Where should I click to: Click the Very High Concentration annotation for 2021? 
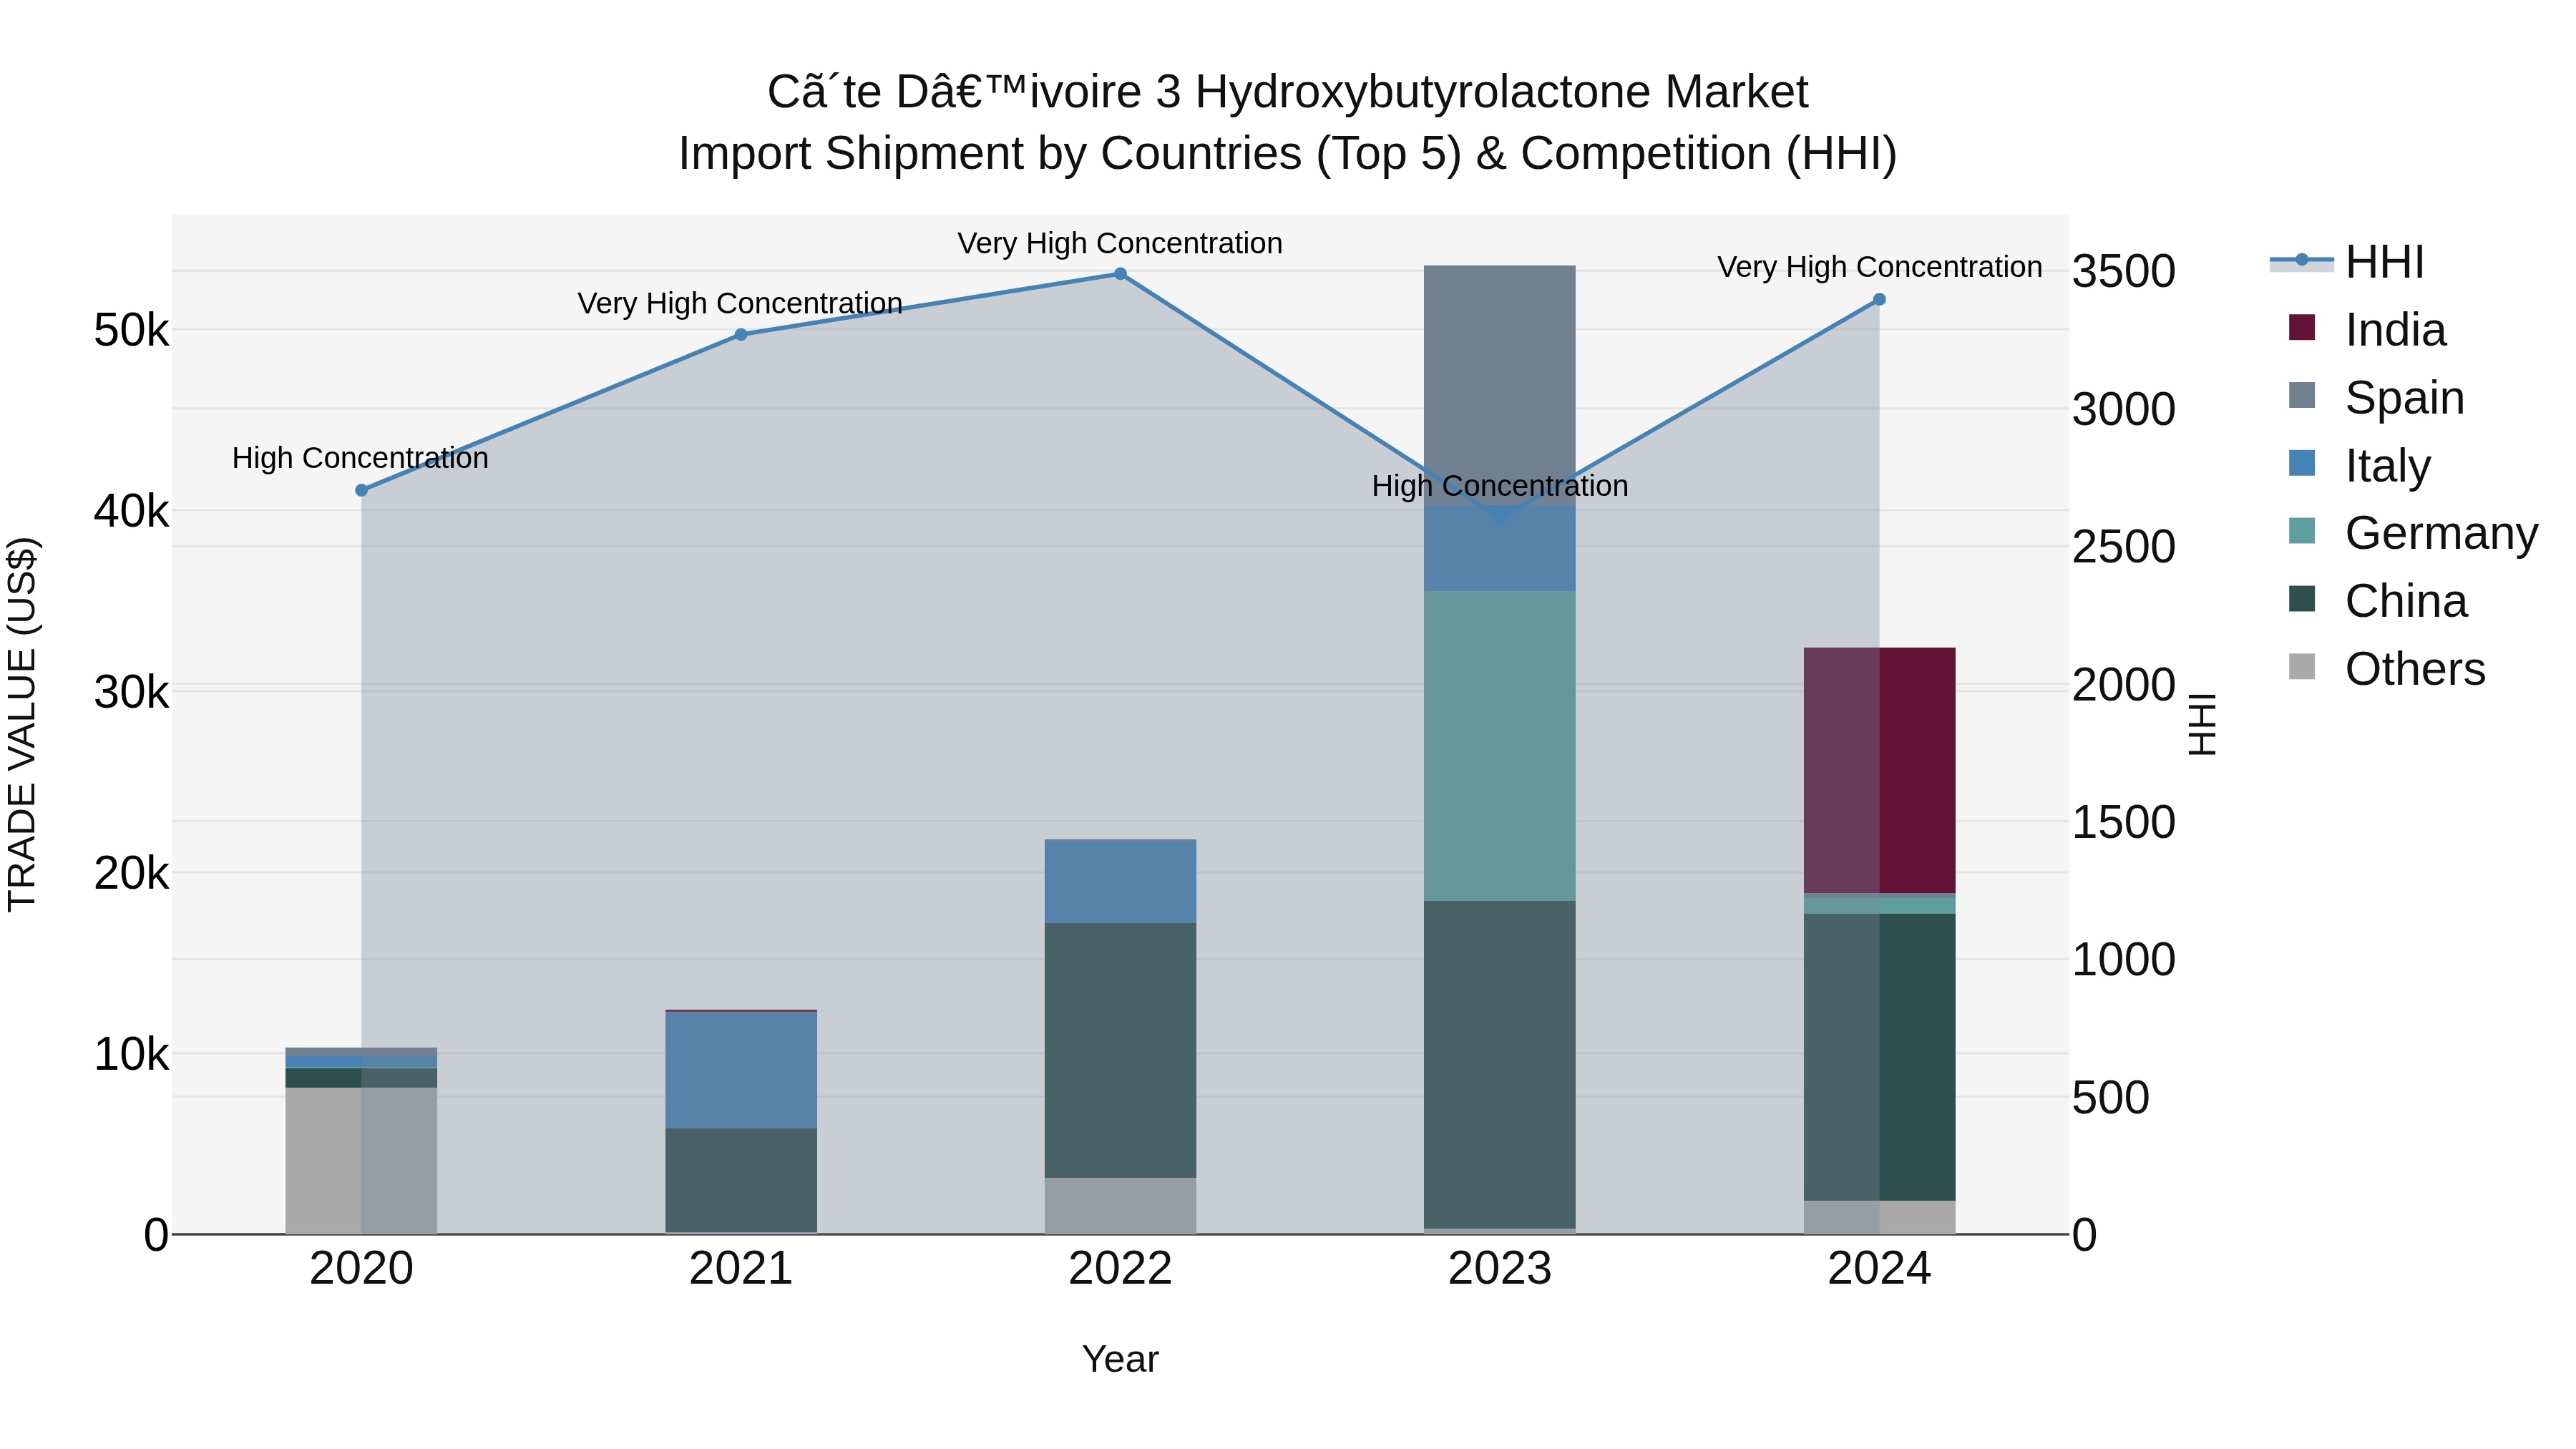(740, 303)
